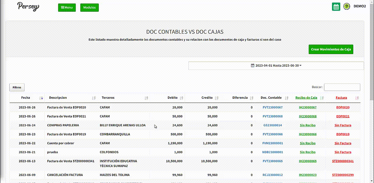Open the help question mark icon

pyautogui.click(x=347, y=6)
